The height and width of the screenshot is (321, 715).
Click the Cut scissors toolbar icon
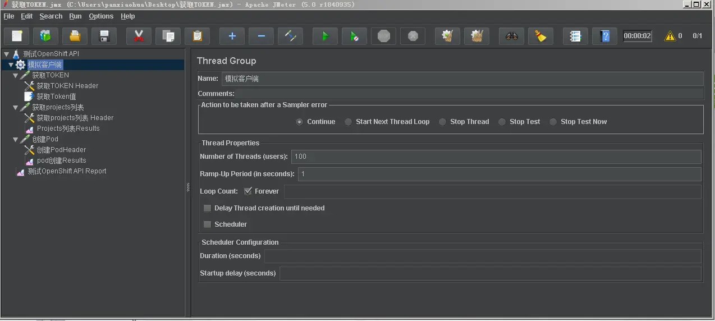pyautogui.click(x=139, y=36)
